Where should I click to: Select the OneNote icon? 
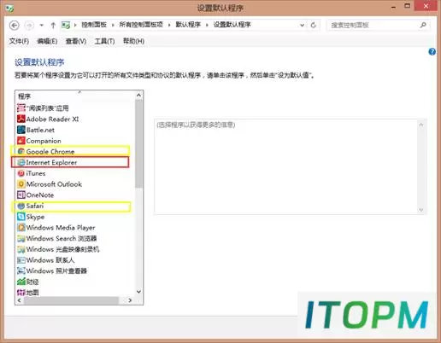click(x=21, y=195)
